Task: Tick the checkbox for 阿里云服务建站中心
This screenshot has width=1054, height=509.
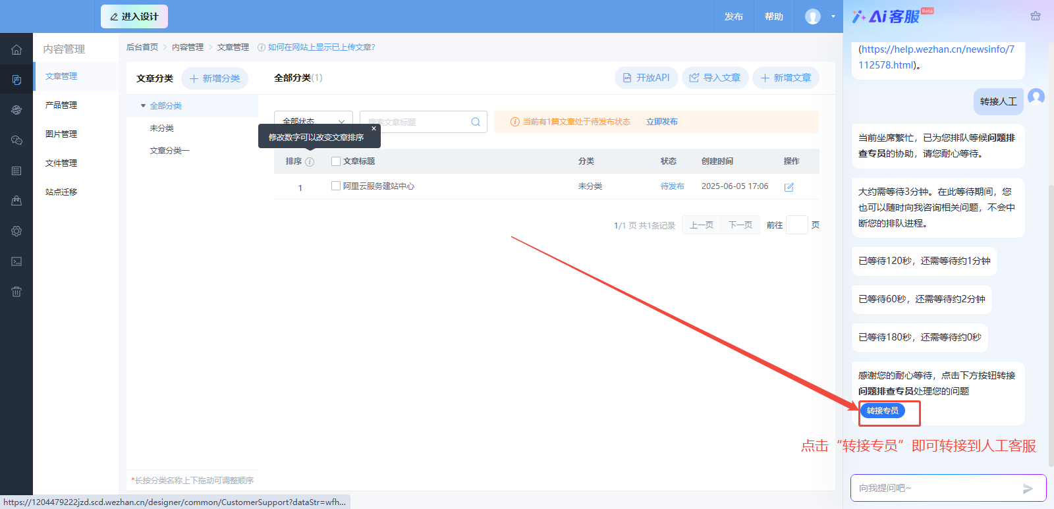Action: click(x=336, y=186)
